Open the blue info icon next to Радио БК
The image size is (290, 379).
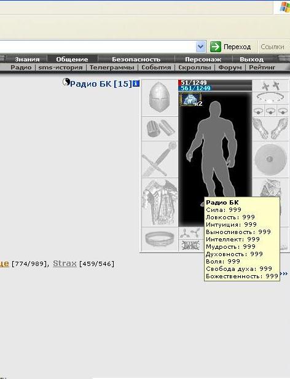[136, 84]
